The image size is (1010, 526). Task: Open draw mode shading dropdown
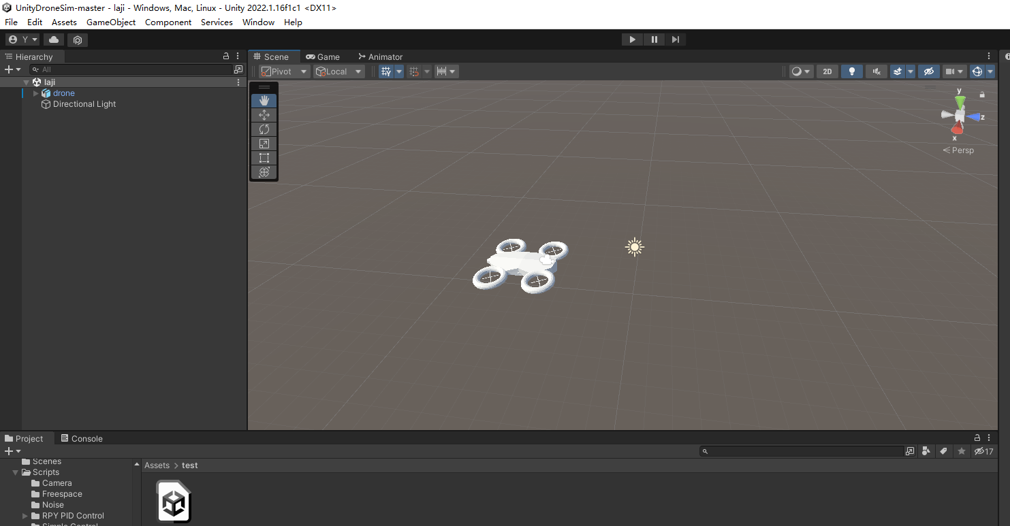(x=801, y=71)
